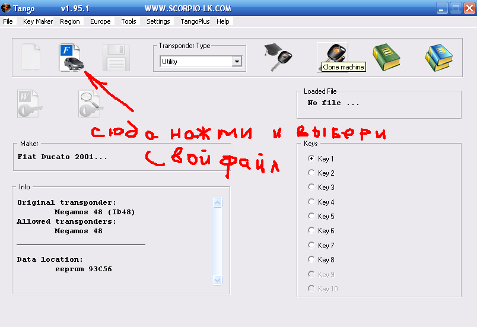Open the File menu

(8, 21)
